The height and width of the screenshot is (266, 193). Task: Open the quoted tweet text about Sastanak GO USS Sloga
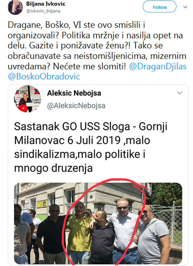(91, 147)
